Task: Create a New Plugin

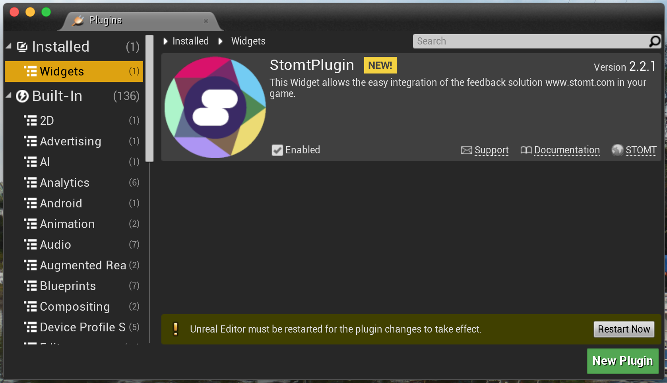Action: [622, 361]
